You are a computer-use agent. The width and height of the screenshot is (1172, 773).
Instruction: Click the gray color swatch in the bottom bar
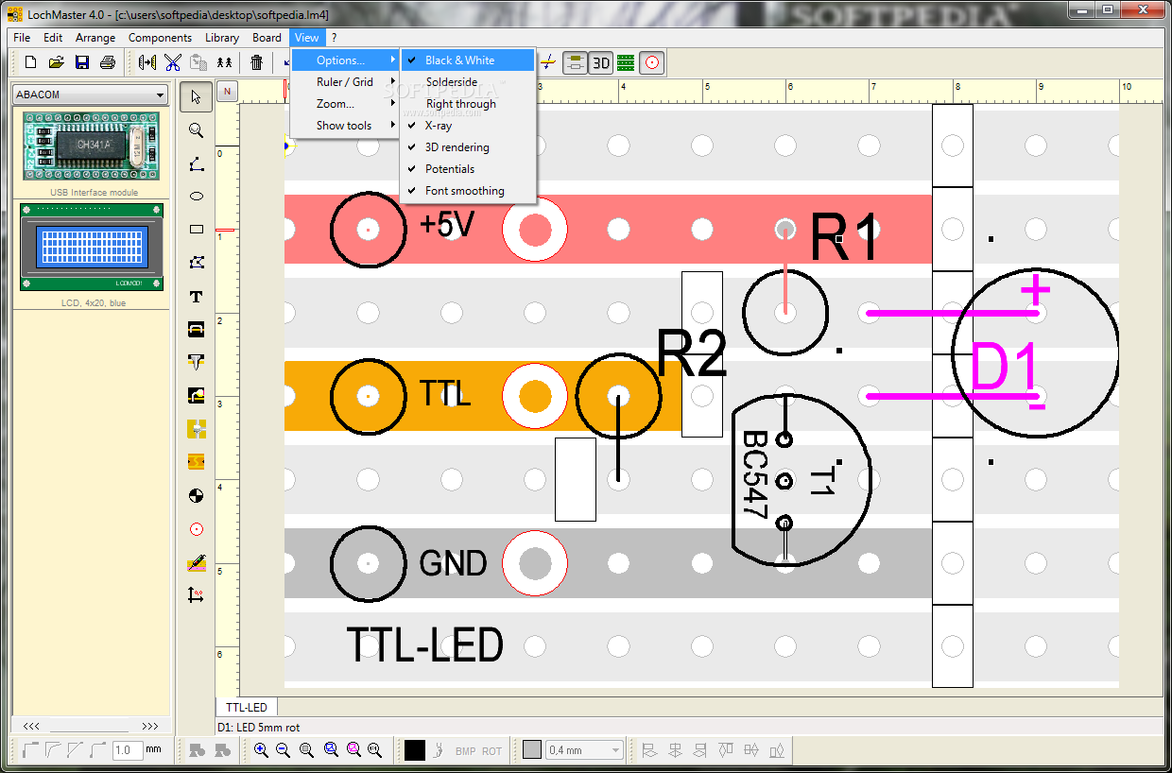[532, 749]
